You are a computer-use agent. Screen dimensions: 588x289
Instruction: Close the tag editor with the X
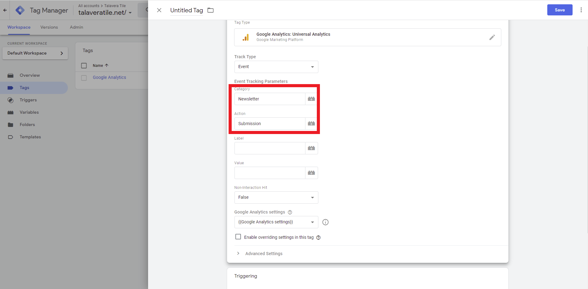tap(159, 10)
